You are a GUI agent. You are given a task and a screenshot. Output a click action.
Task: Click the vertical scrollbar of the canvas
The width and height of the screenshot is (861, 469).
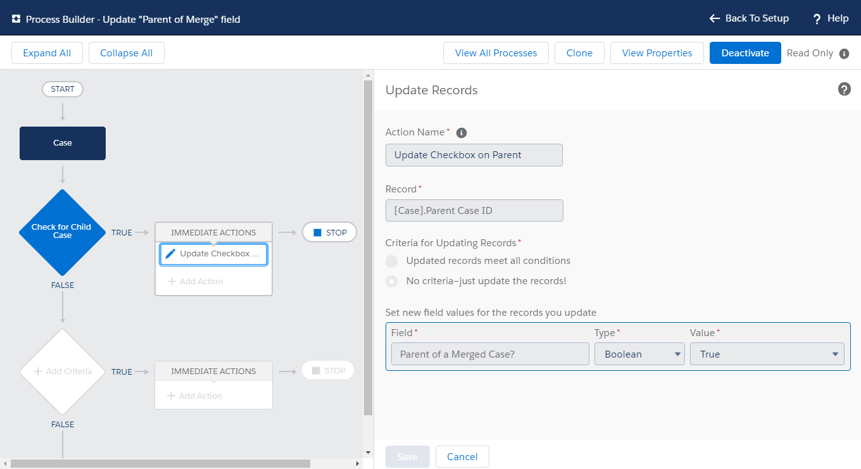(x=368, y=248)
